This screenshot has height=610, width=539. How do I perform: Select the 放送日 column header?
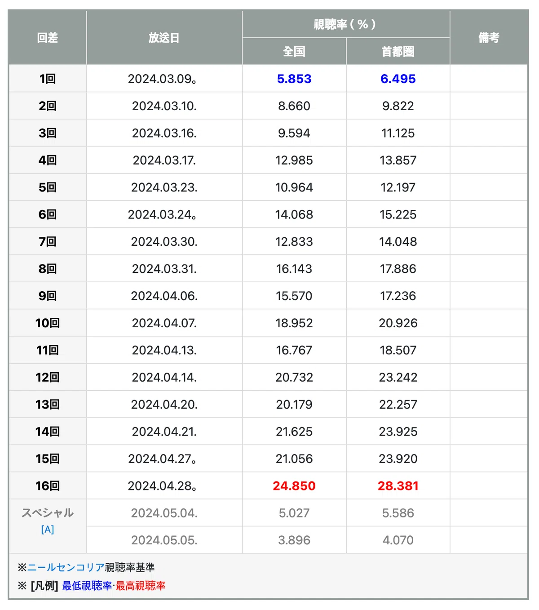click(x=164, y=38)
